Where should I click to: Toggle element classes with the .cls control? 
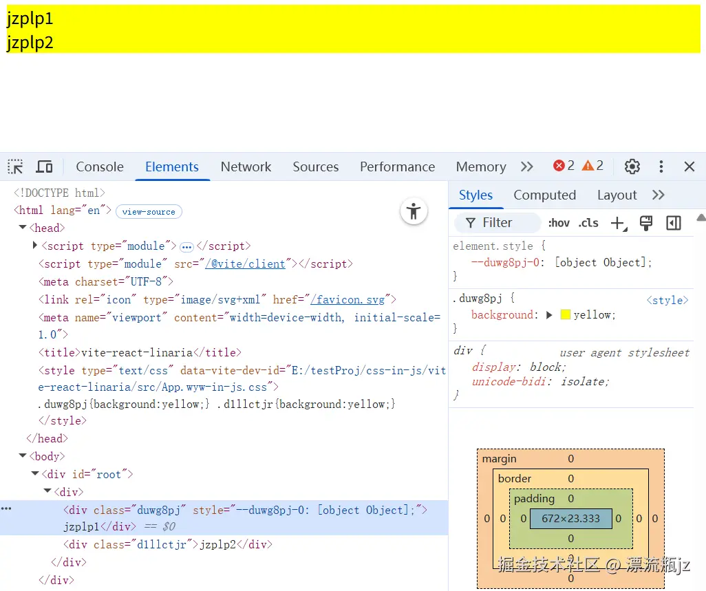[588, 223]
